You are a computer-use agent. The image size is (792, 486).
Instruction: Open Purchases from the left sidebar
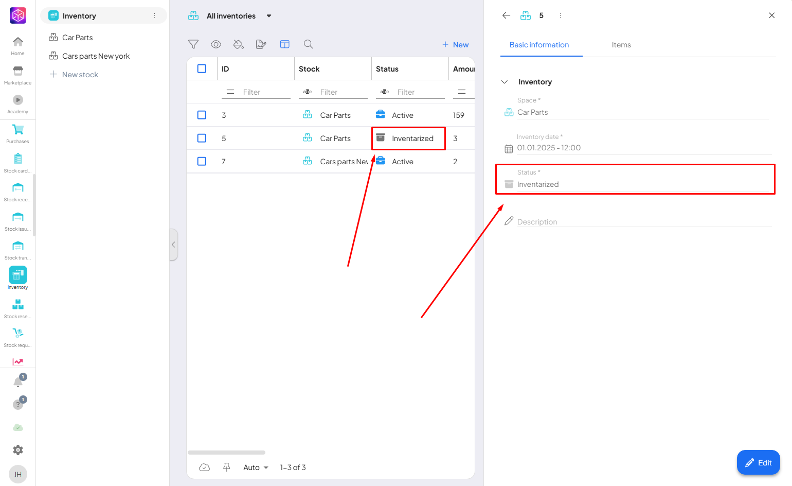click(x=17, y=133)
